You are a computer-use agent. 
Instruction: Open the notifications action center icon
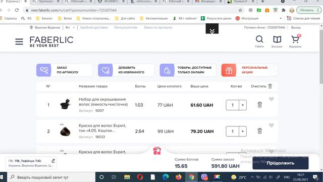pyautogui.click(x=315, y=177)
